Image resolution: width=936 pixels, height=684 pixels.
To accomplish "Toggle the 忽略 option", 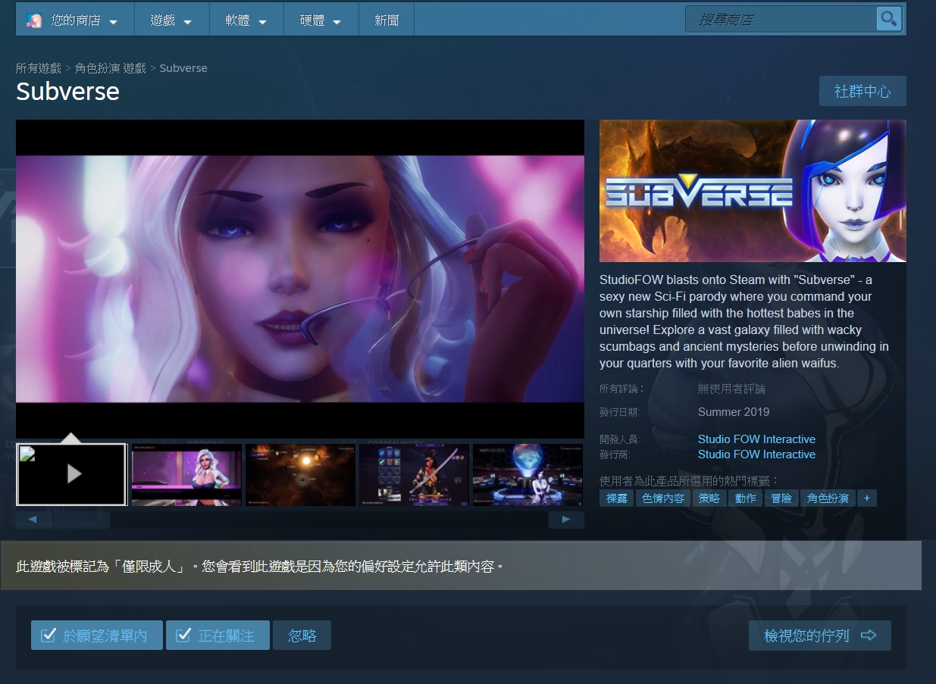I will (302, 635).
